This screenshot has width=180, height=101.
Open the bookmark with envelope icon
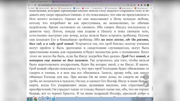(65, 8)
